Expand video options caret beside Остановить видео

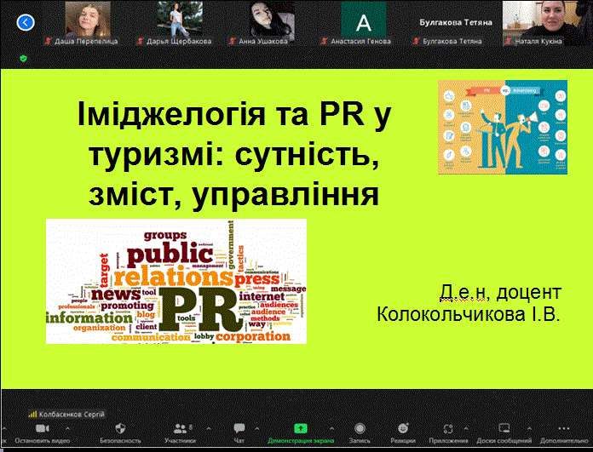click(x=67, y=428)
